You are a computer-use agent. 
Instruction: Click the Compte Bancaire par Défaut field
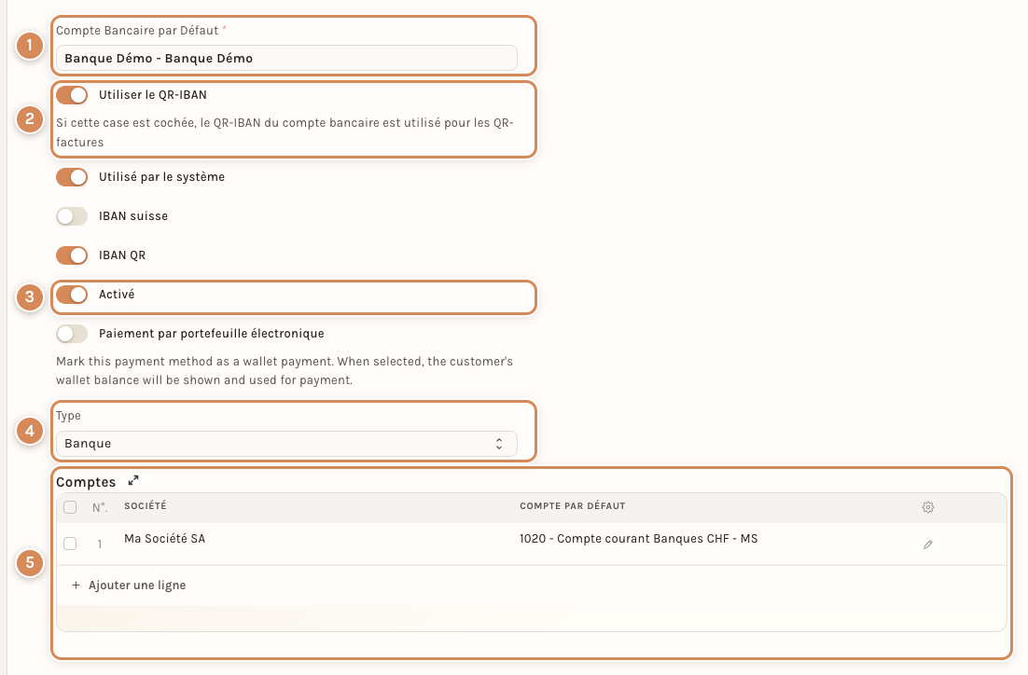coord(286,59)
